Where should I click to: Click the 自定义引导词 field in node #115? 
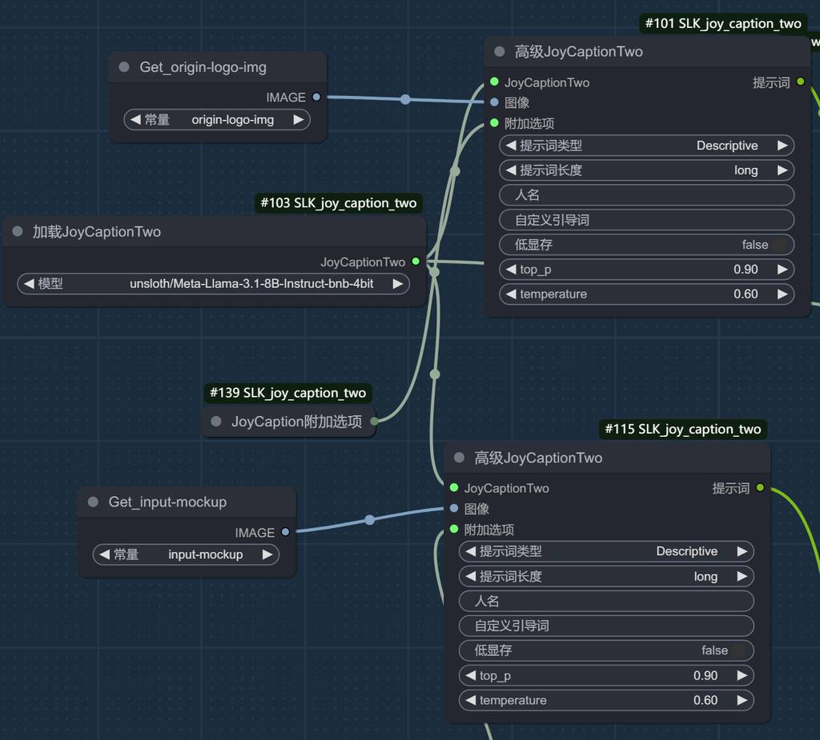pos(606,626)
